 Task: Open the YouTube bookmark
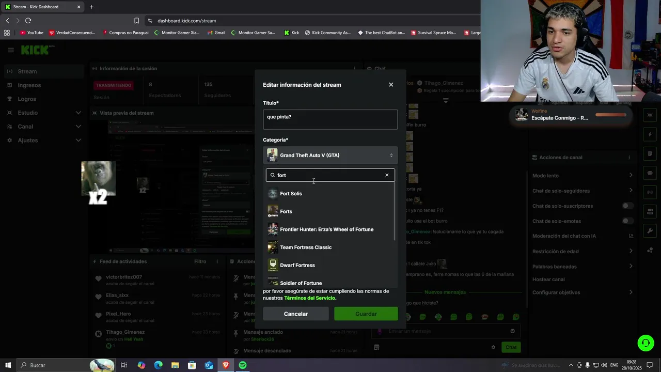(x=32, y=33)
